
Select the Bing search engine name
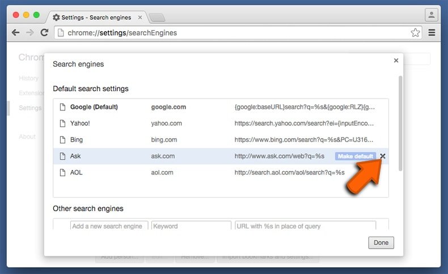click(77, 140)
